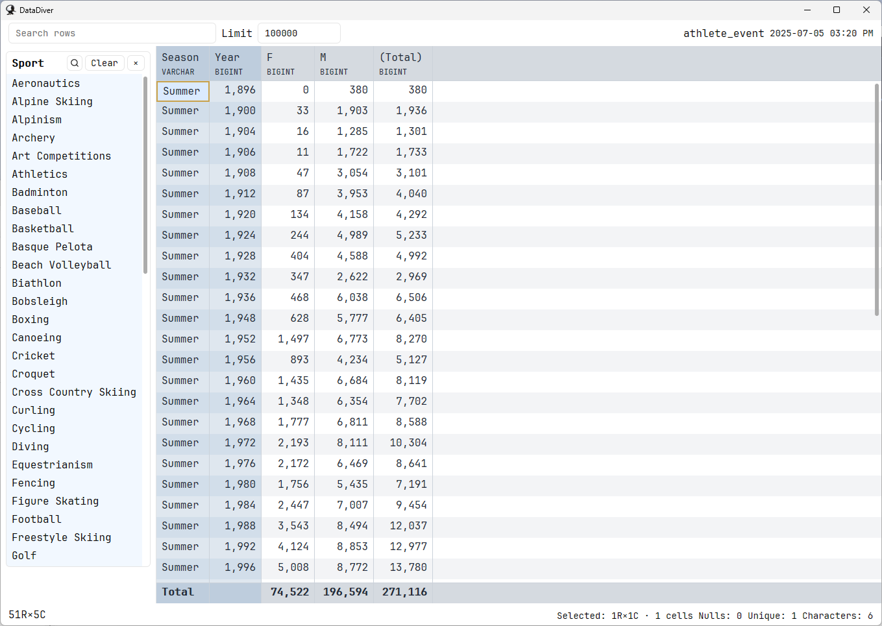Screen dimensions: 882x626
Task: Select the M cell 3,054
Action: (x=344, y=173)
